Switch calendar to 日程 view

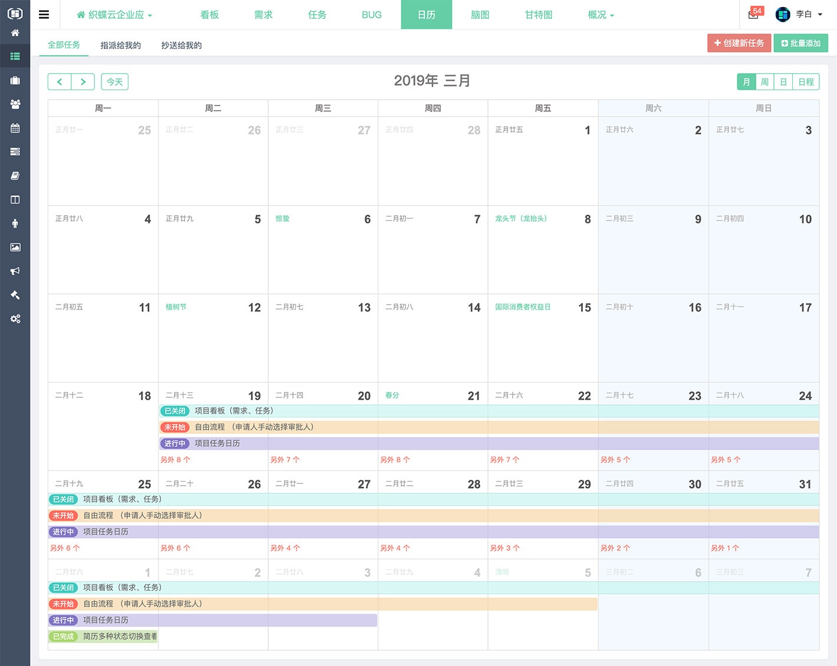806,82
